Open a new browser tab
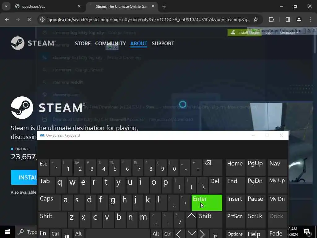This screenshot has width=317, height=238. click(164, 6)
